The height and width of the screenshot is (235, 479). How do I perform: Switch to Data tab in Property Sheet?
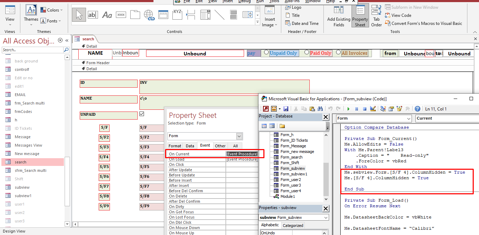click(190, 146)
